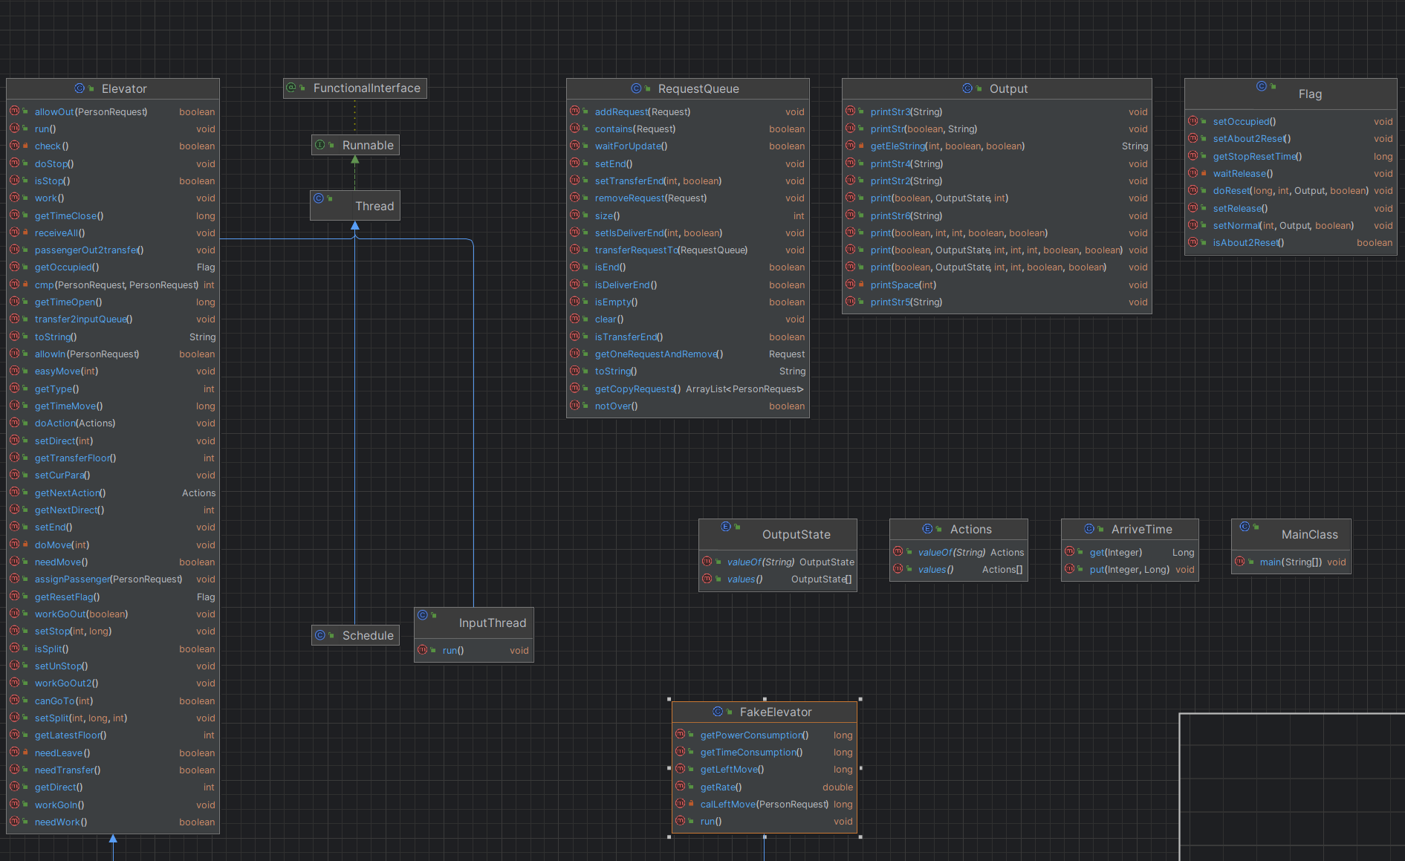This screenshot has height=861, width=1405.
Task: Select the FakeElevator class header
Action: coord(765,712)
